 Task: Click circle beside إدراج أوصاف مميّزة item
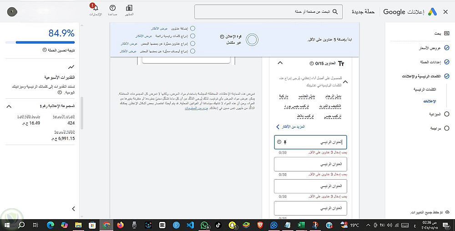tap(192, 51)
